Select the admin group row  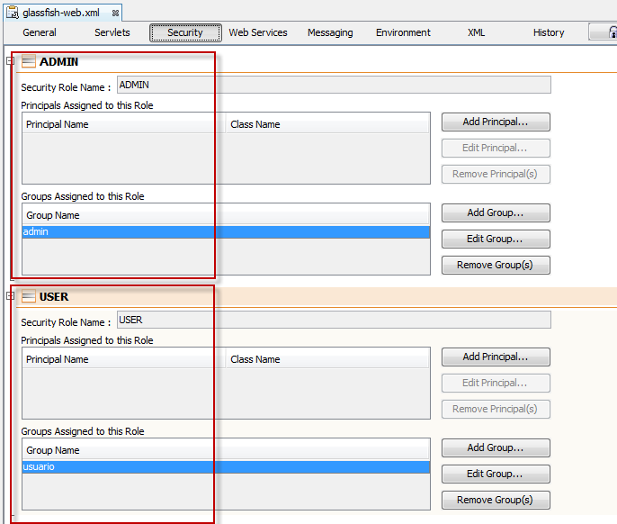[x=226, y=231]
